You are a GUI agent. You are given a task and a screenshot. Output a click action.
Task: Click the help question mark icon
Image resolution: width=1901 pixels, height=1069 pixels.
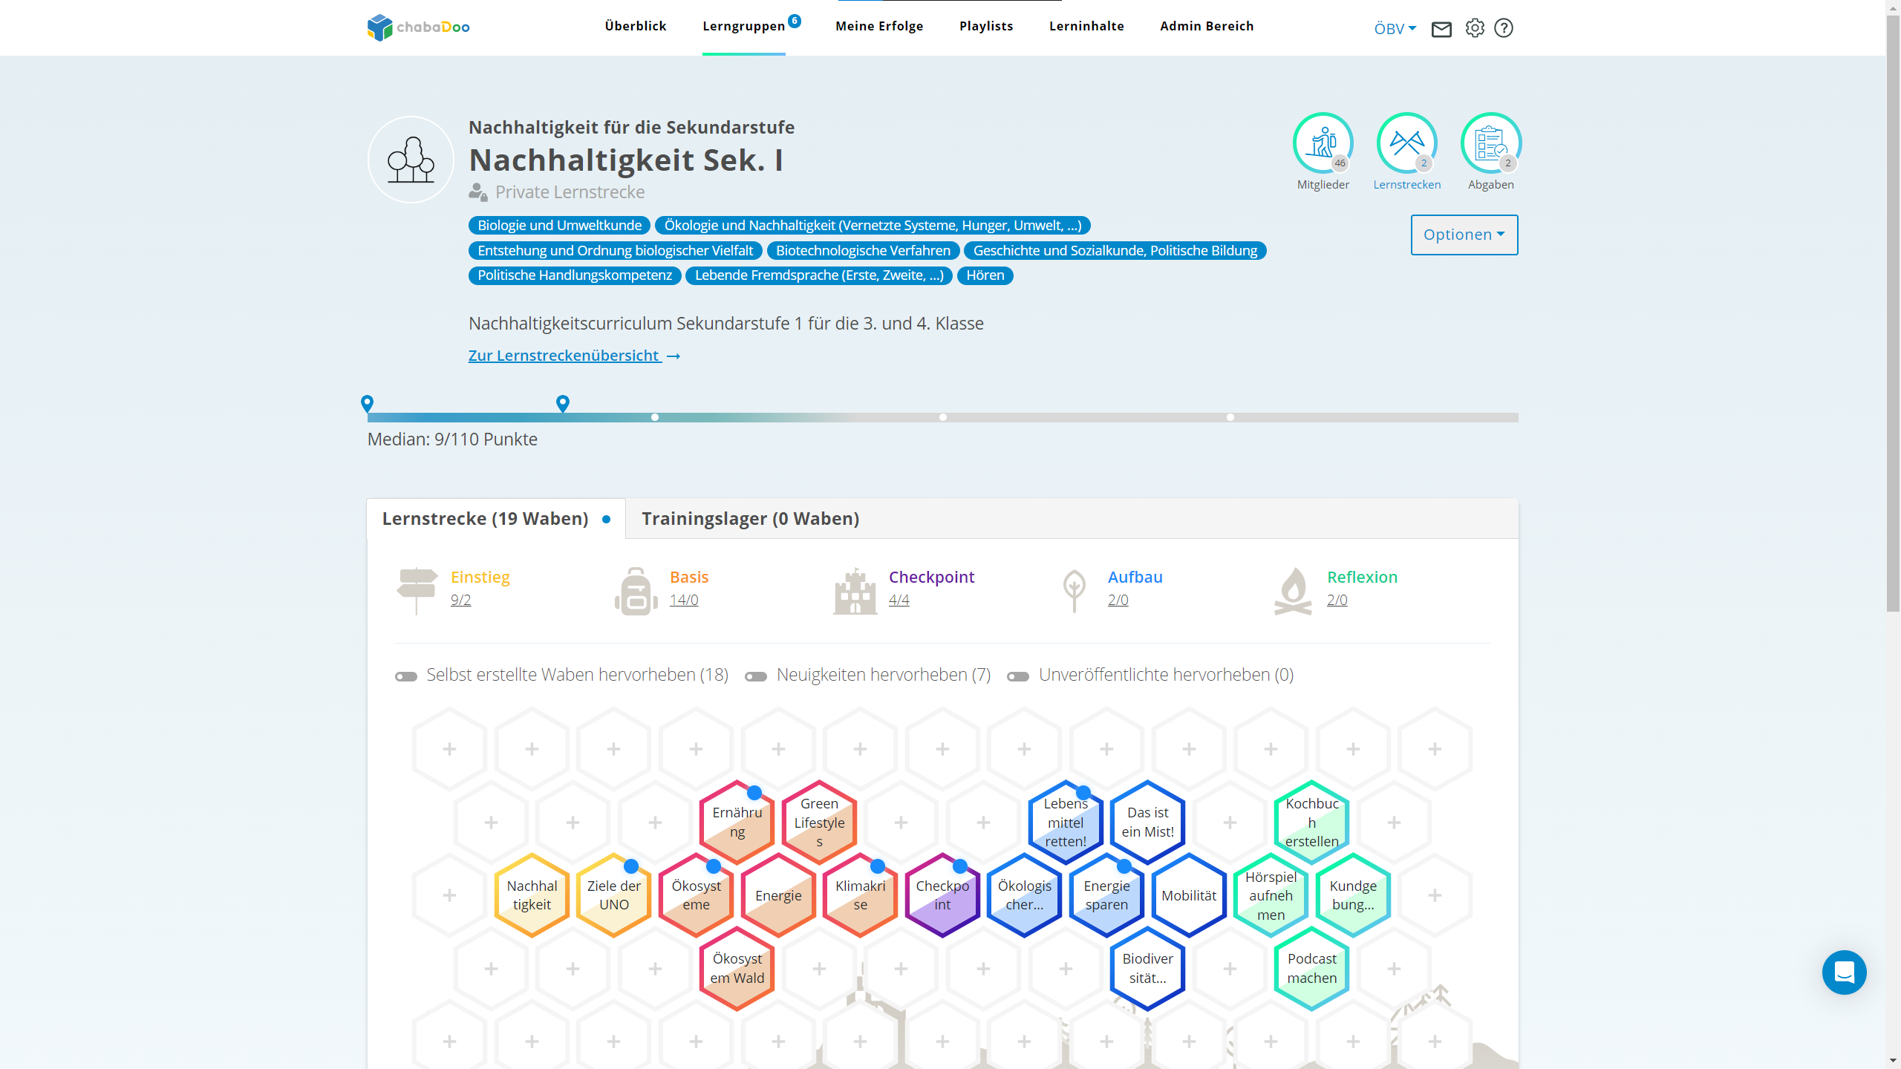(x=1504, y=27)
